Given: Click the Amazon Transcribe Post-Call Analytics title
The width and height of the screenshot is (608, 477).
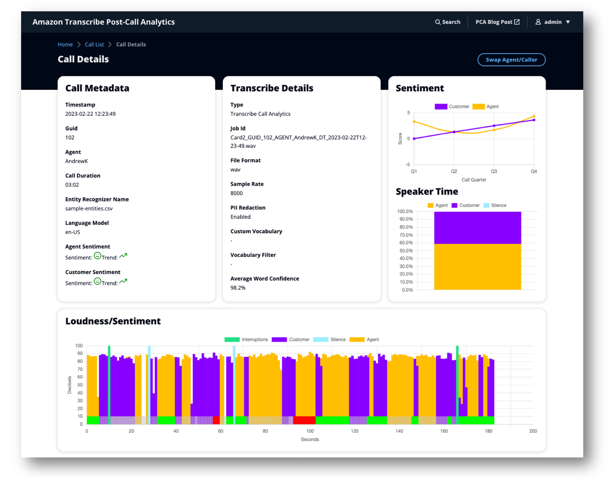Looking at the screenshot, I should (x=104, y=22).
